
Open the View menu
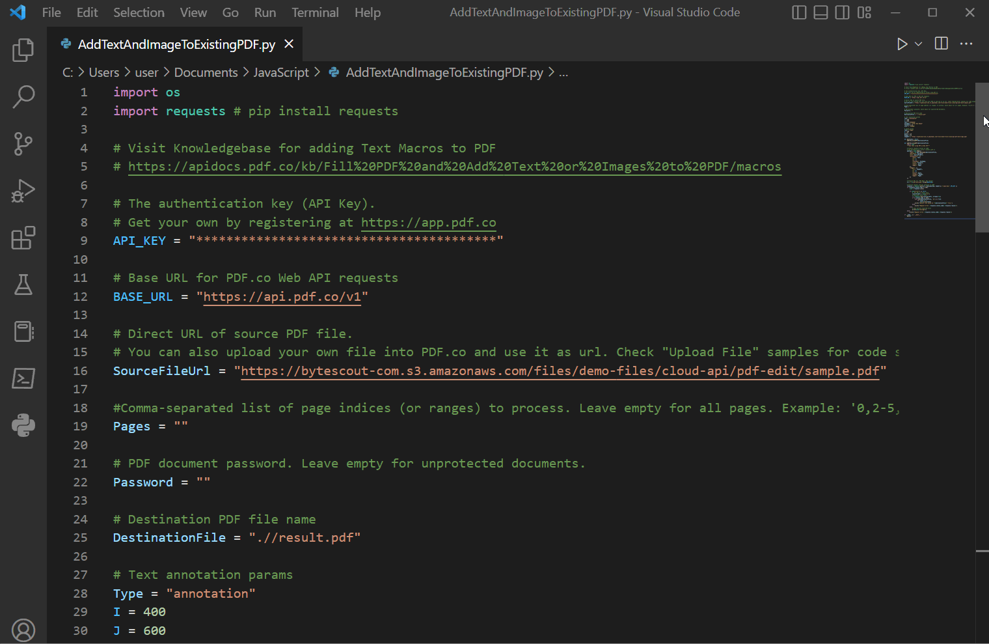193,12
